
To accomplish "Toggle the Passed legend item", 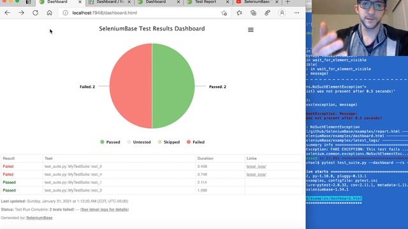I will coord(110,142).
